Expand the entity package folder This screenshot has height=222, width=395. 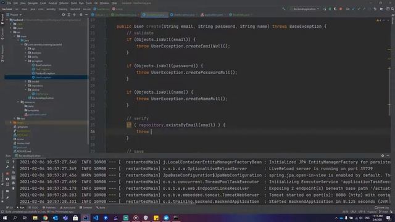(26, 57)
